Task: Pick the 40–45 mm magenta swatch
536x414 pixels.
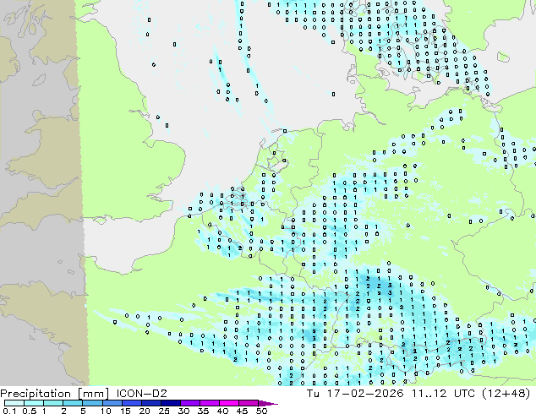Action: pyautogui.click(x=229, y=403)
